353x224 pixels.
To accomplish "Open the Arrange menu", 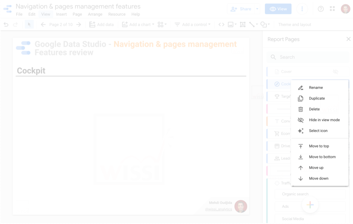I will pos(95,14).
